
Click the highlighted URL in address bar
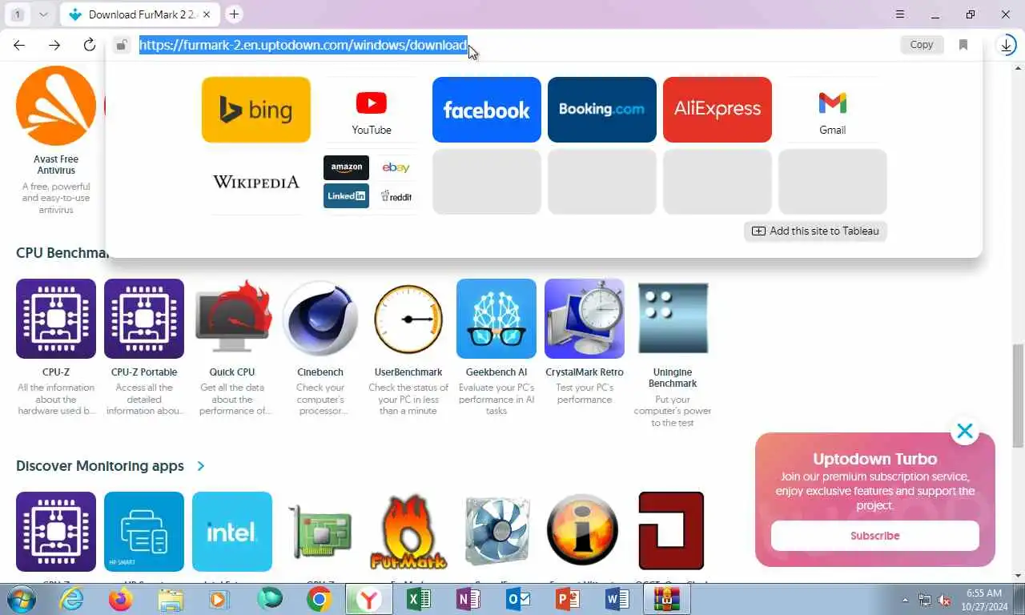(x=303, y=45)
